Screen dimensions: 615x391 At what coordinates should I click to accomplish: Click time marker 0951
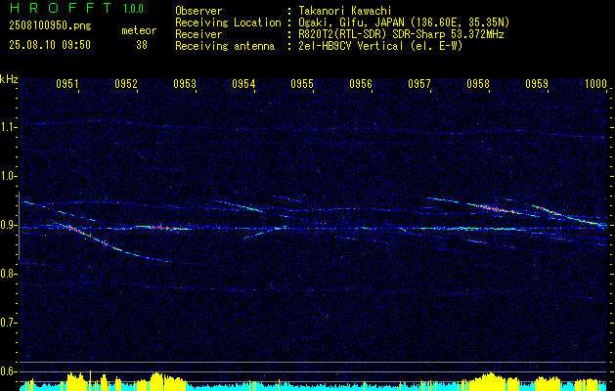[x=67, y=83]
